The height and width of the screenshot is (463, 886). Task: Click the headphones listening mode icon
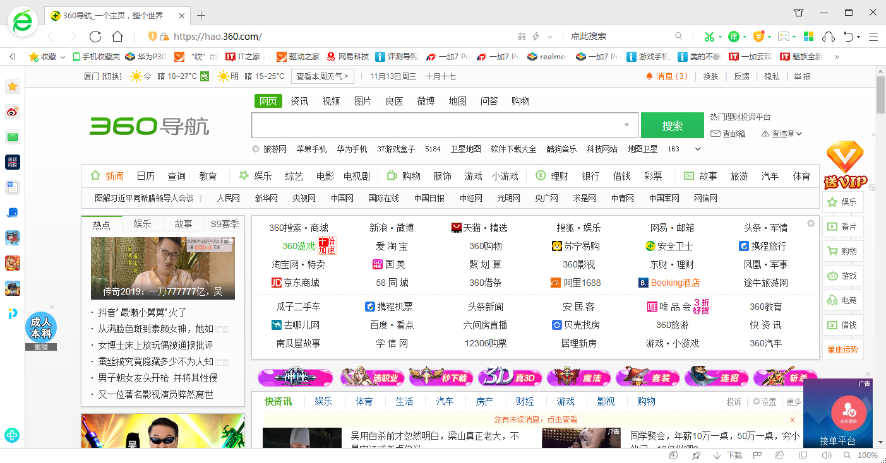click(828, 36)
